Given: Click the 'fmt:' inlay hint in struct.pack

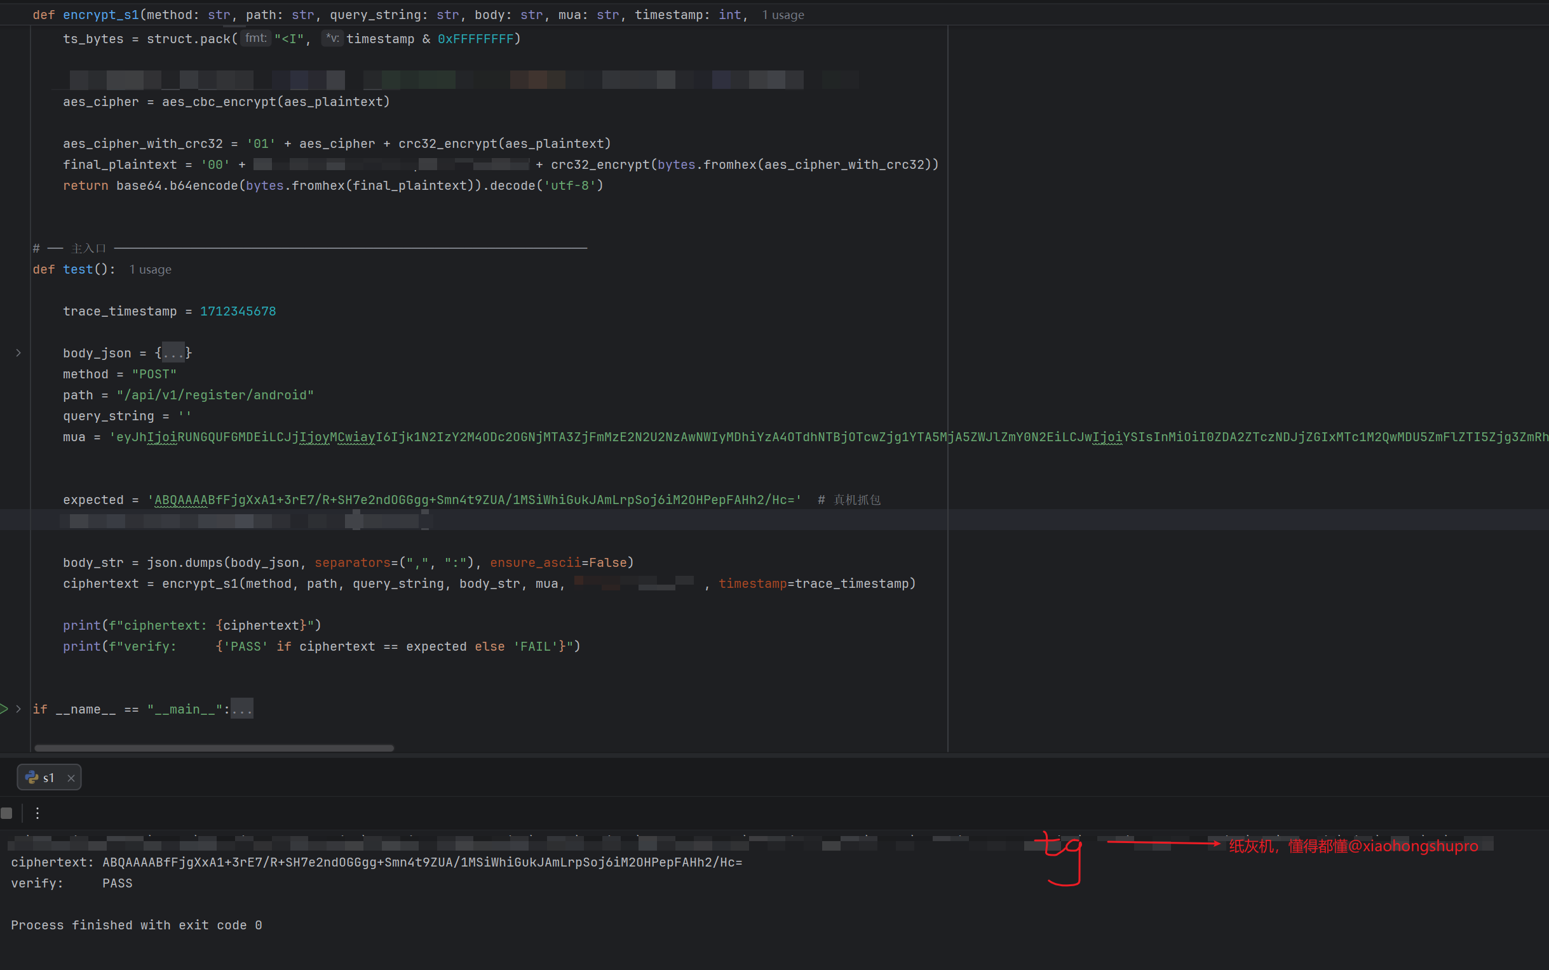Looking at the screenshot, I should coord(255,39).
